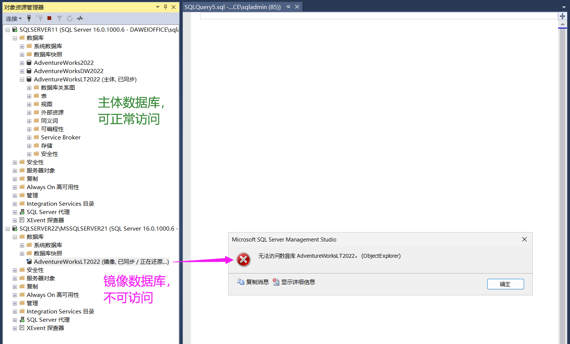Click the connect plug icon in Object Explorer
570x344 pixels.
(x=29, y=18)
